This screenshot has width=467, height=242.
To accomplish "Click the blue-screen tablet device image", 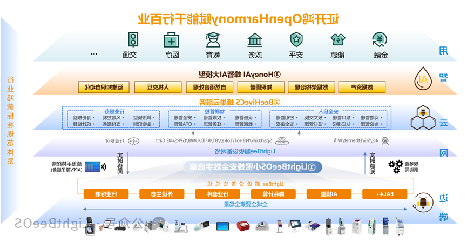I will click(x=222, y=226).
